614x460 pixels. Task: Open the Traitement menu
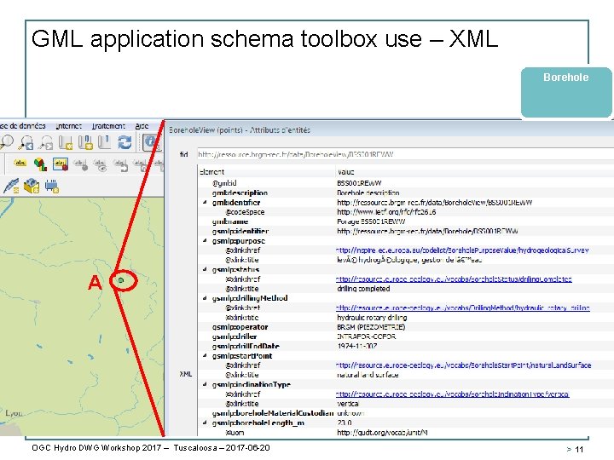point(108,126)
